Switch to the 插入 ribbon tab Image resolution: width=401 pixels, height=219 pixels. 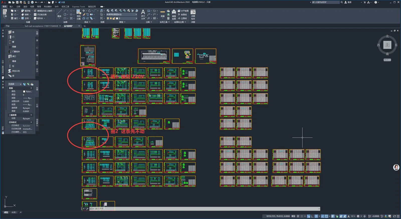11,7
